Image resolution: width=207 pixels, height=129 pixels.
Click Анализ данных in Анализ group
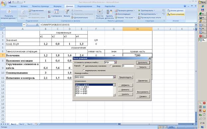click(175, 11)
